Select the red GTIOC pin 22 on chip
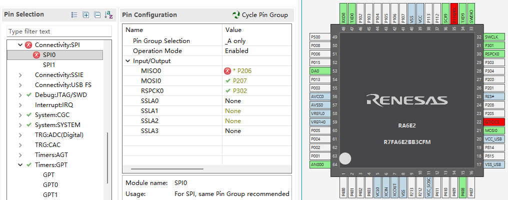 (x=494, y=122)
